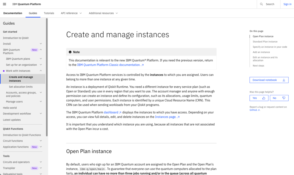This screenshot has height=175, width=294.
Task: Click the IBM Quantum Platform logo text
Action: pyautogui.click(x=27, y=4)
